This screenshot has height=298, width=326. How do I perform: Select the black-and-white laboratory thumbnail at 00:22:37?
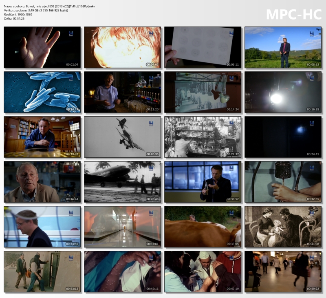pos(203,137)
